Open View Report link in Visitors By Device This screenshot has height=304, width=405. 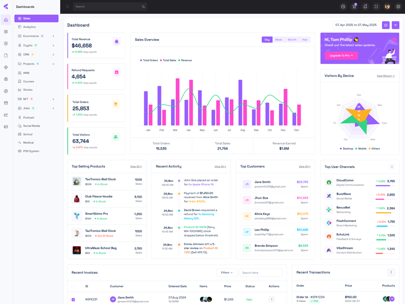click(x=386, y=76)
